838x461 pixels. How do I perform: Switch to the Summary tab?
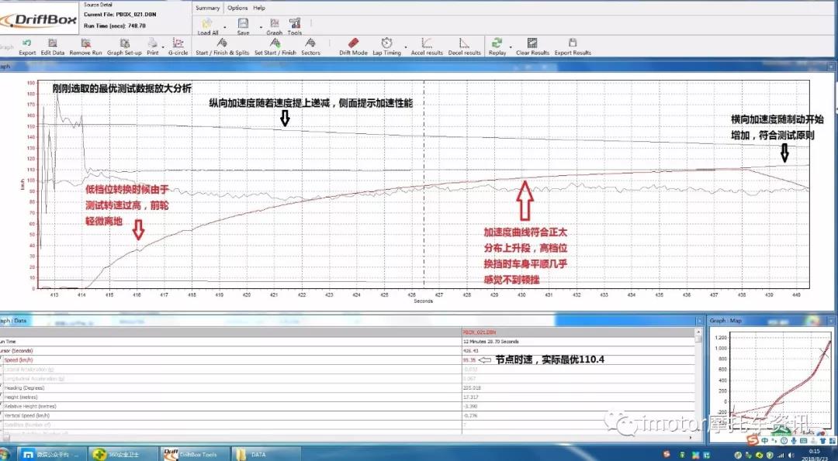point(208,7)
